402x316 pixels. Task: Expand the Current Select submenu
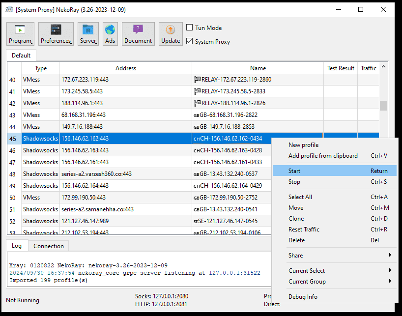click(x=335, y=270)
